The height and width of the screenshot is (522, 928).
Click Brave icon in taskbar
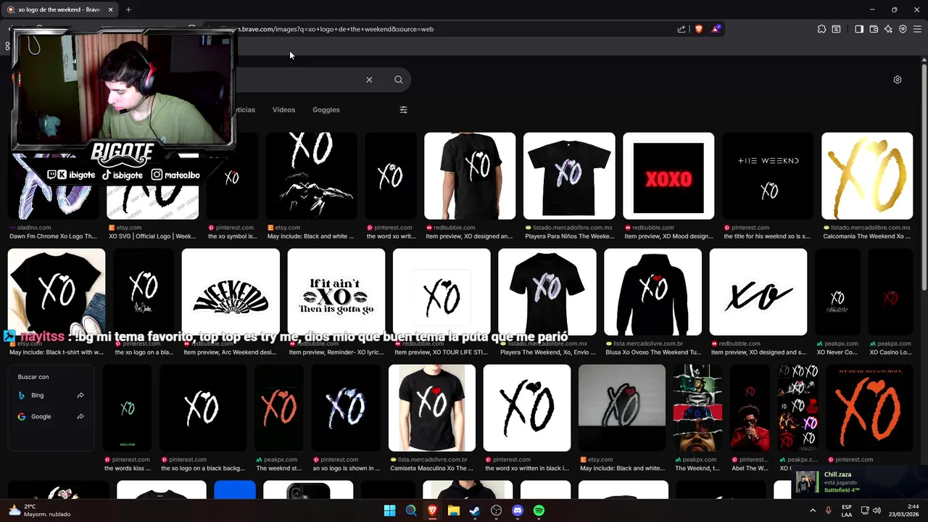coord(432,510)
